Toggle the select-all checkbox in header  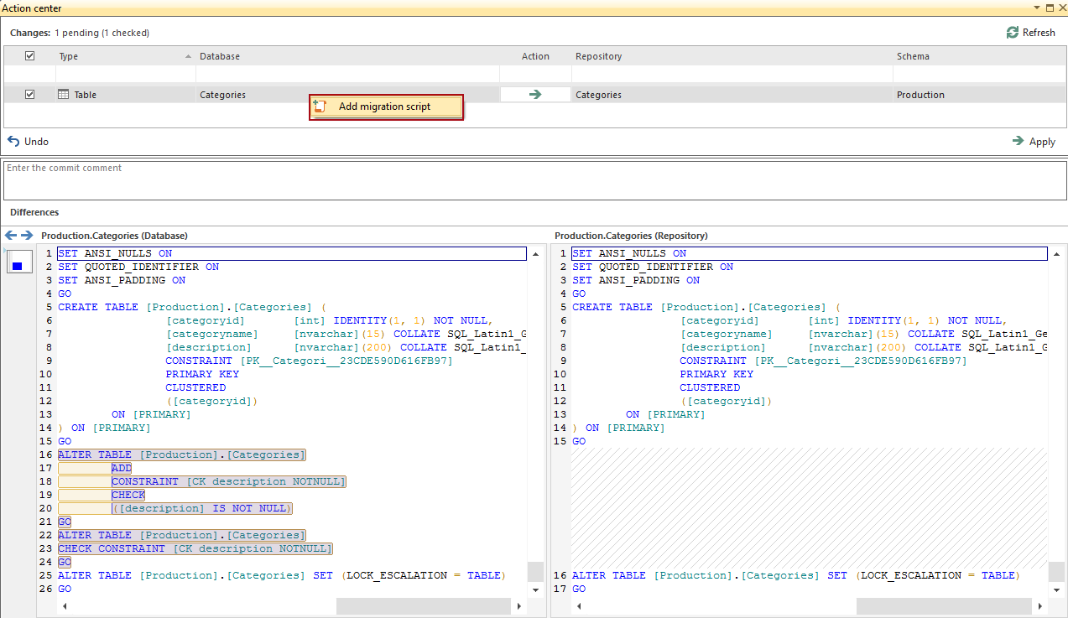[30, 56]
